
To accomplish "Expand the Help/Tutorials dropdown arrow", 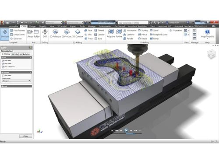I will pyautogui.click(x=207, y=38).
